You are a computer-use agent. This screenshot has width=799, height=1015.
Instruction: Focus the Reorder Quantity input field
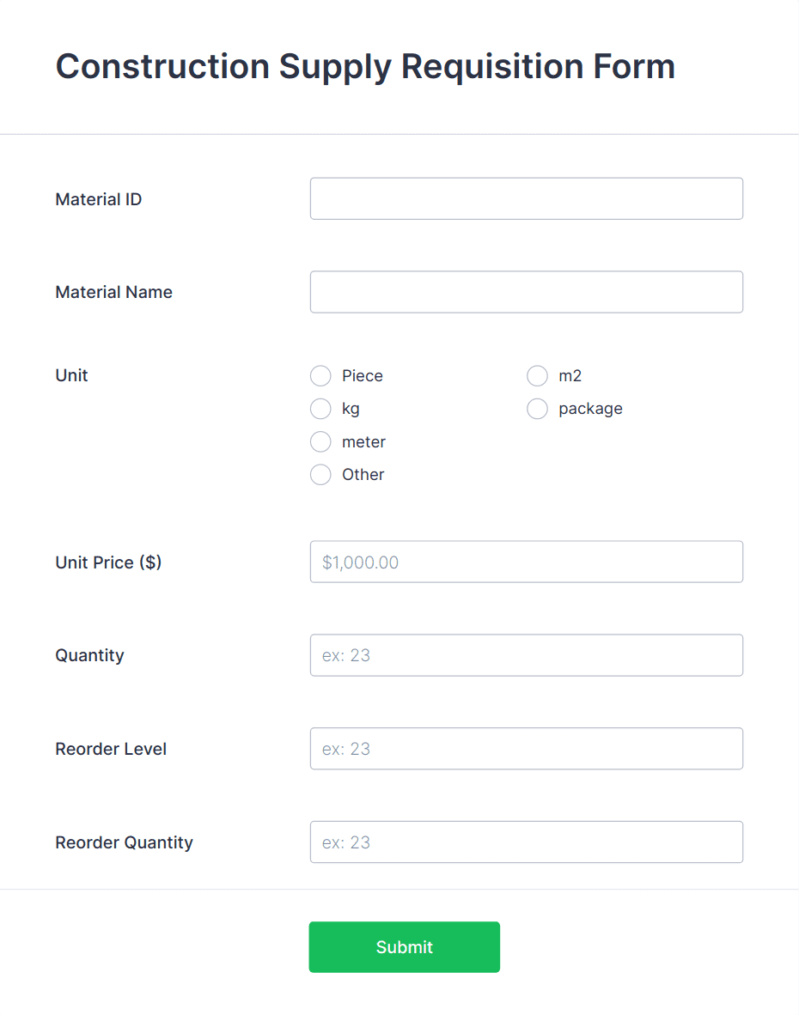coord(526,842)
